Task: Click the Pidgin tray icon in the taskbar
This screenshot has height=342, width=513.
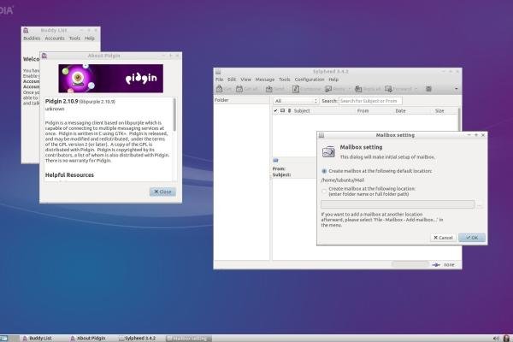Action: point(506,338)
